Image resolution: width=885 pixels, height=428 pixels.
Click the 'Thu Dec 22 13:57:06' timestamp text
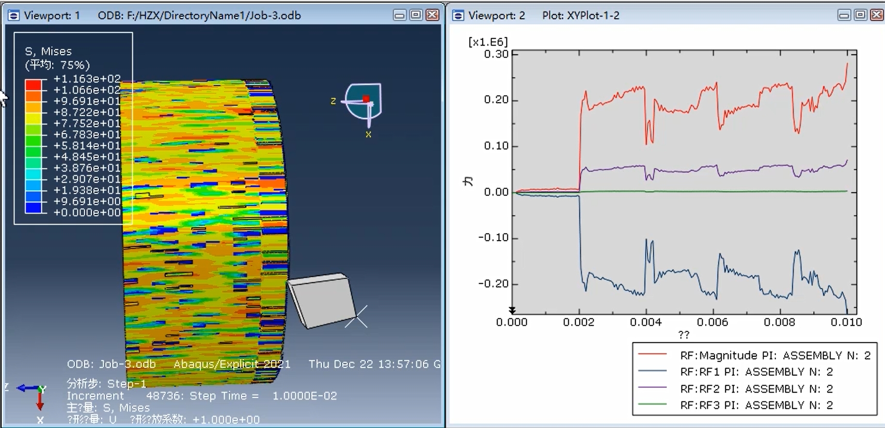[369, 364]
